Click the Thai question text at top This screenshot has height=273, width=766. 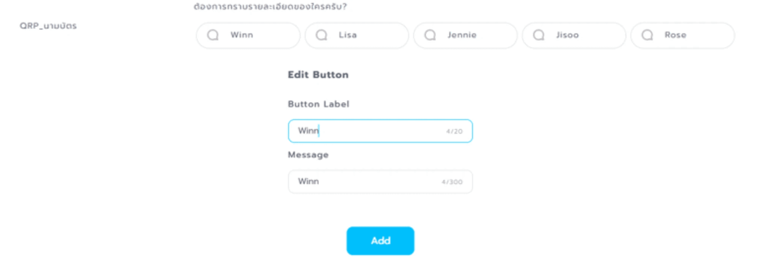tap(270, 6)
